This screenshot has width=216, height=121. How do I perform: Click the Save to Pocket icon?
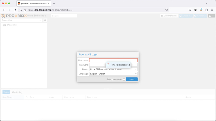190,10
